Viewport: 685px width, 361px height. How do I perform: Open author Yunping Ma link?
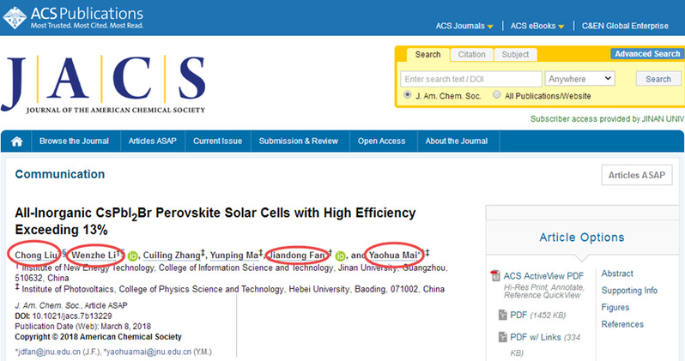tap(234, 256)
